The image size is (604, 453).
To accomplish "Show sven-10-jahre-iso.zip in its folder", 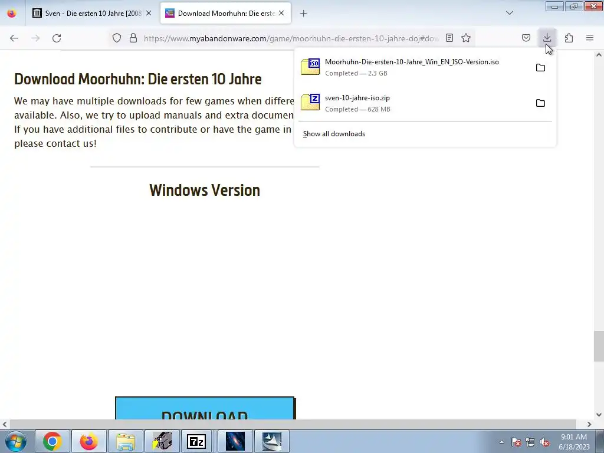I will (540, 103).
